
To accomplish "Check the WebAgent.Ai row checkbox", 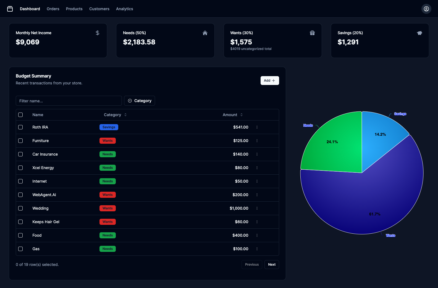I will point(20,195).
